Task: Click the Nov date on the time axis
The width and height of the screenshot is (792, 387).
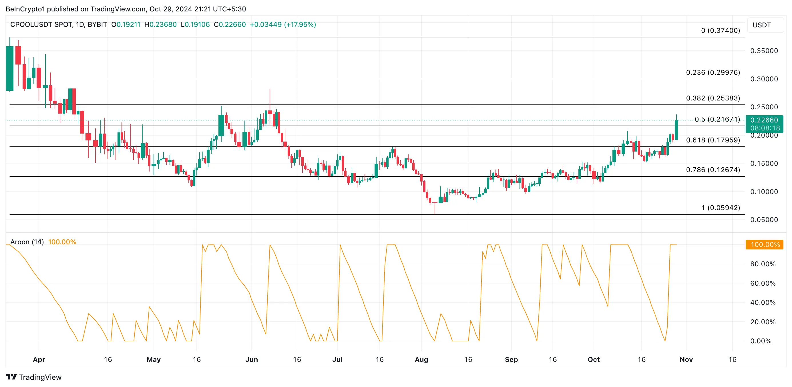Action: [686, 360]
